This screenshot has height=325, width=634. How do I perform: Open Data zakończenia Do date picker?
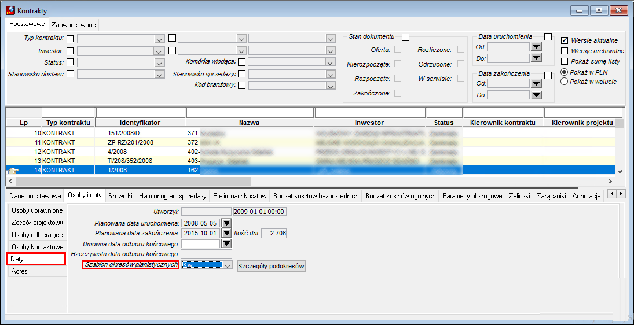pyautogui.click(x=536, y=95)
